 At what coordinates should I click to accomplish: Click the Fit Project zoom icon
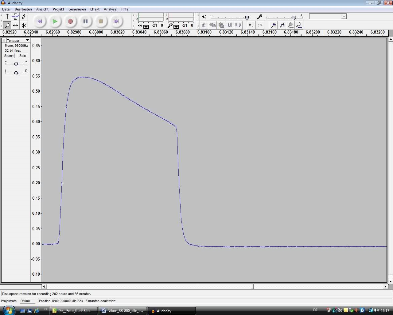pos(299,25)
